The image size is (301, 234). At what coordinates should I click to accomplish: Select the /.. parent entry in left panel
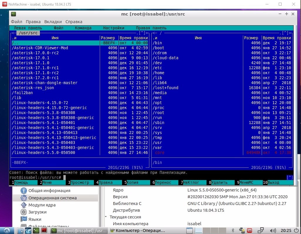(56, 43)
